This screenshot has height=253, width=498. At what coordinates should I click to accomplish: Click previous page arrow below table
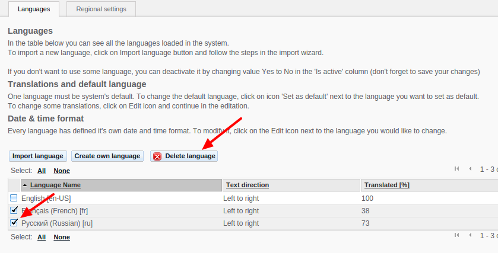coord(470,235)
